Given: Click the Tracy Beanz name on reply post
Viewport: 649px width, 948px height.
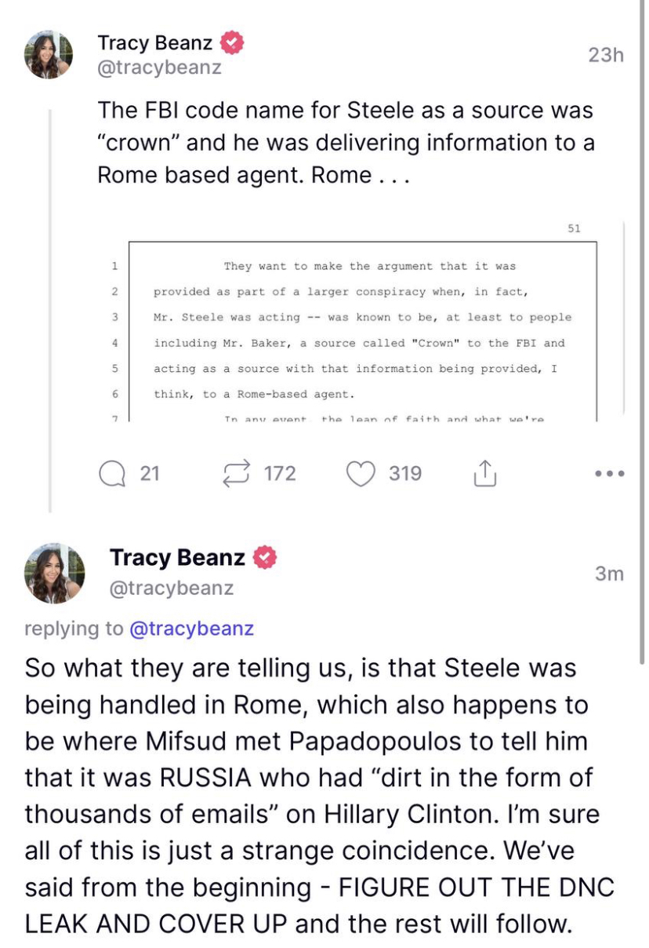Looking at the screenshot, I should [x=176, y=558].
